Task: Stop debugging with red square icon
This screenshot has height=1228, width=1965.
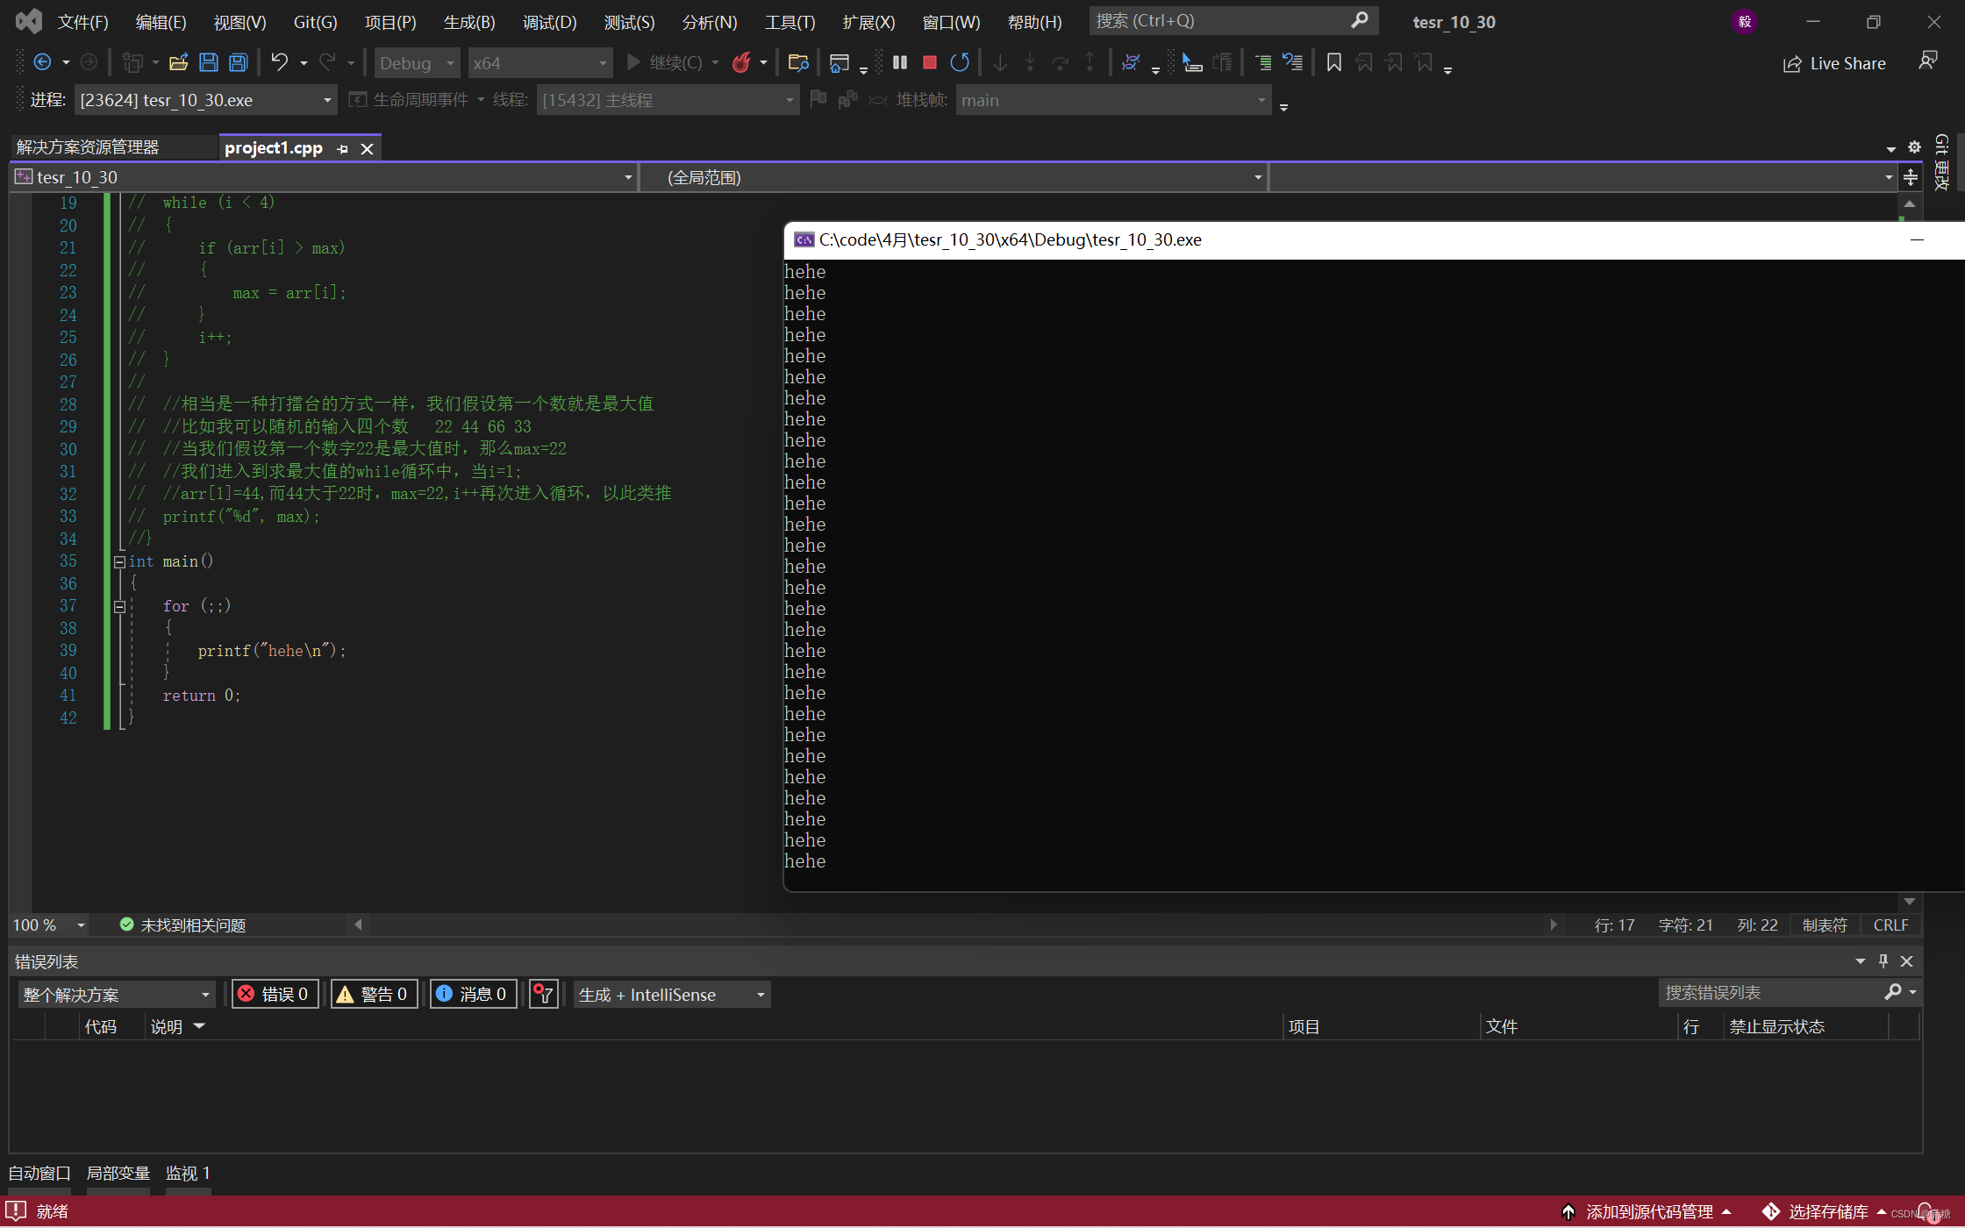Action: tap(930, 63)
